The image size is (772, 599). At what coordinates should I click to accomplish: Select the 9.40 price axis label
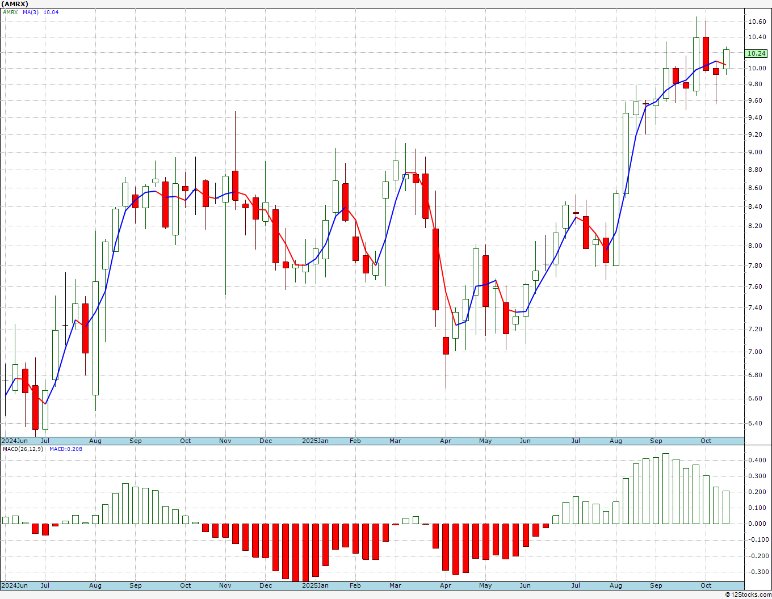pyautogui.click(x=756, y=117)
